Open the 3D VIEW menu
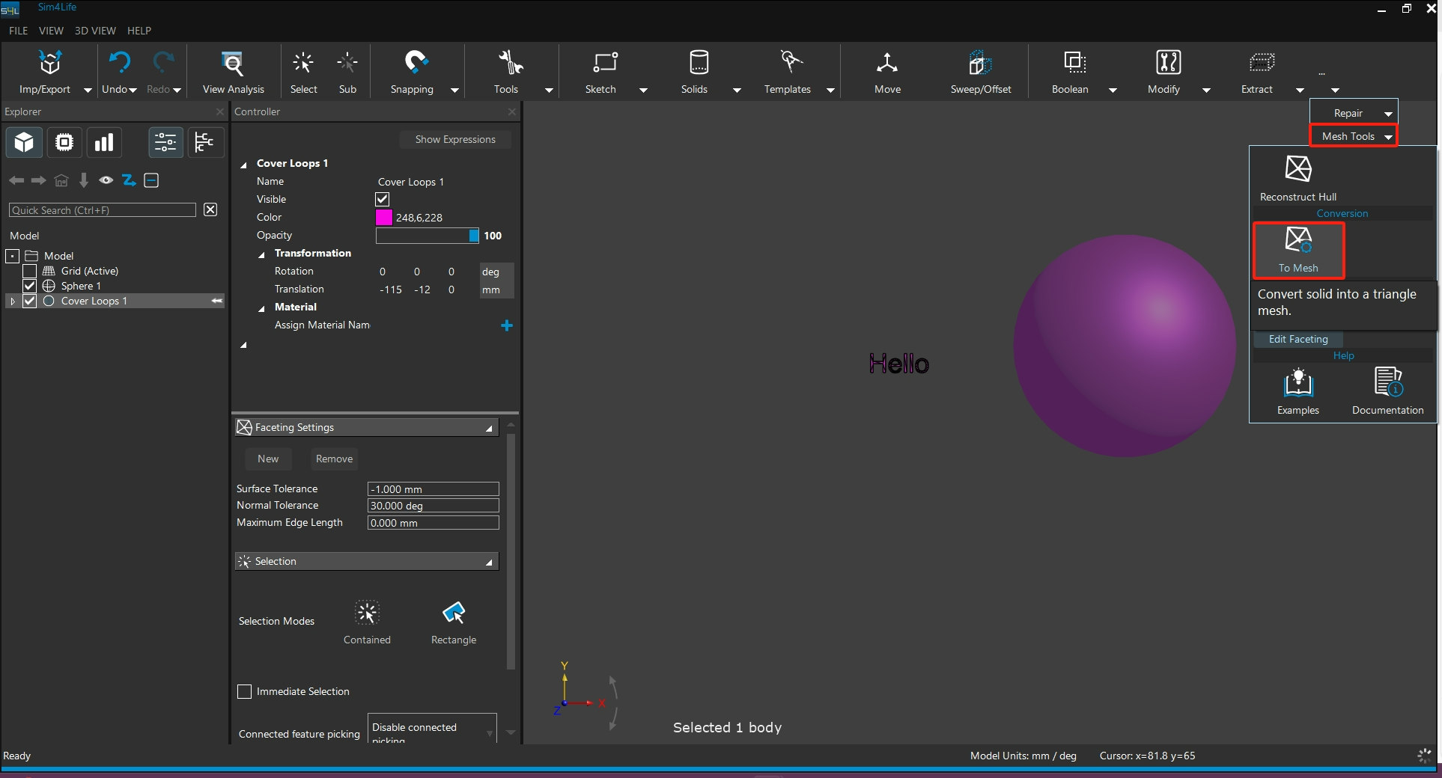Image resolution: width=1442 pixels, height=778 pixels. pyautogui.click(x=95, y=31)
